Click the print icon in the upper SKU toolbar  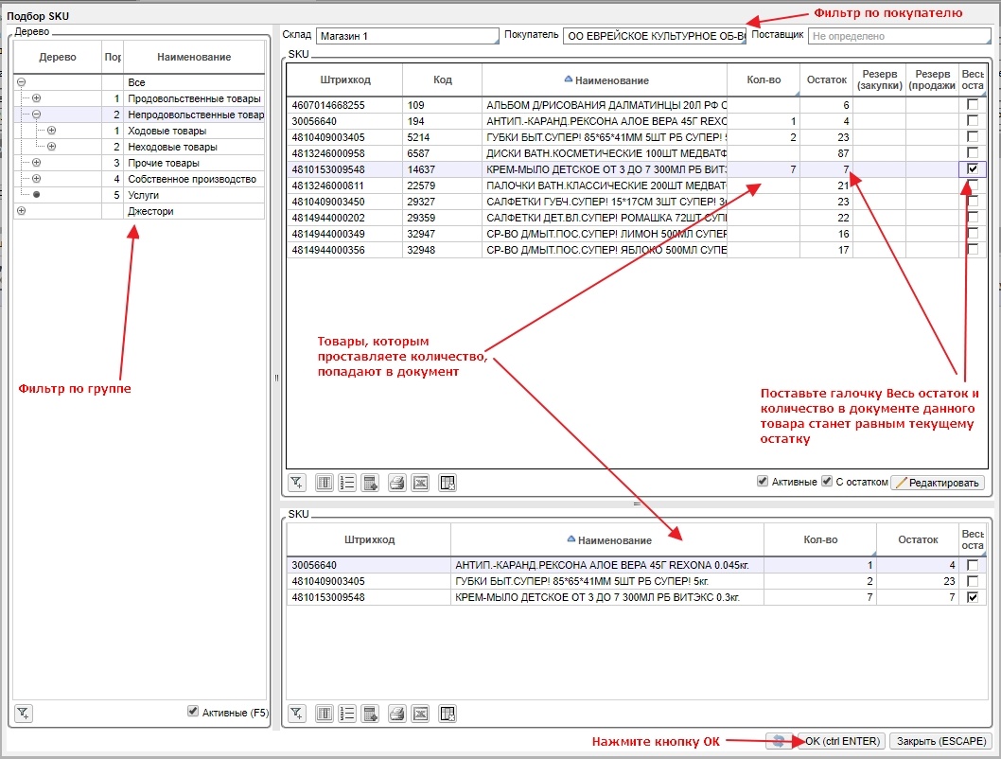[397, 483]
